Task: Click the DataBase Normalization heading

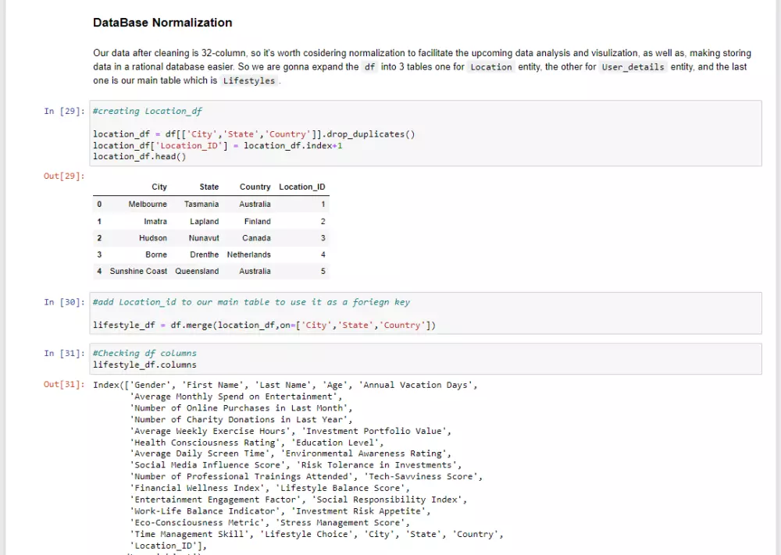Action: click(162, 23)
